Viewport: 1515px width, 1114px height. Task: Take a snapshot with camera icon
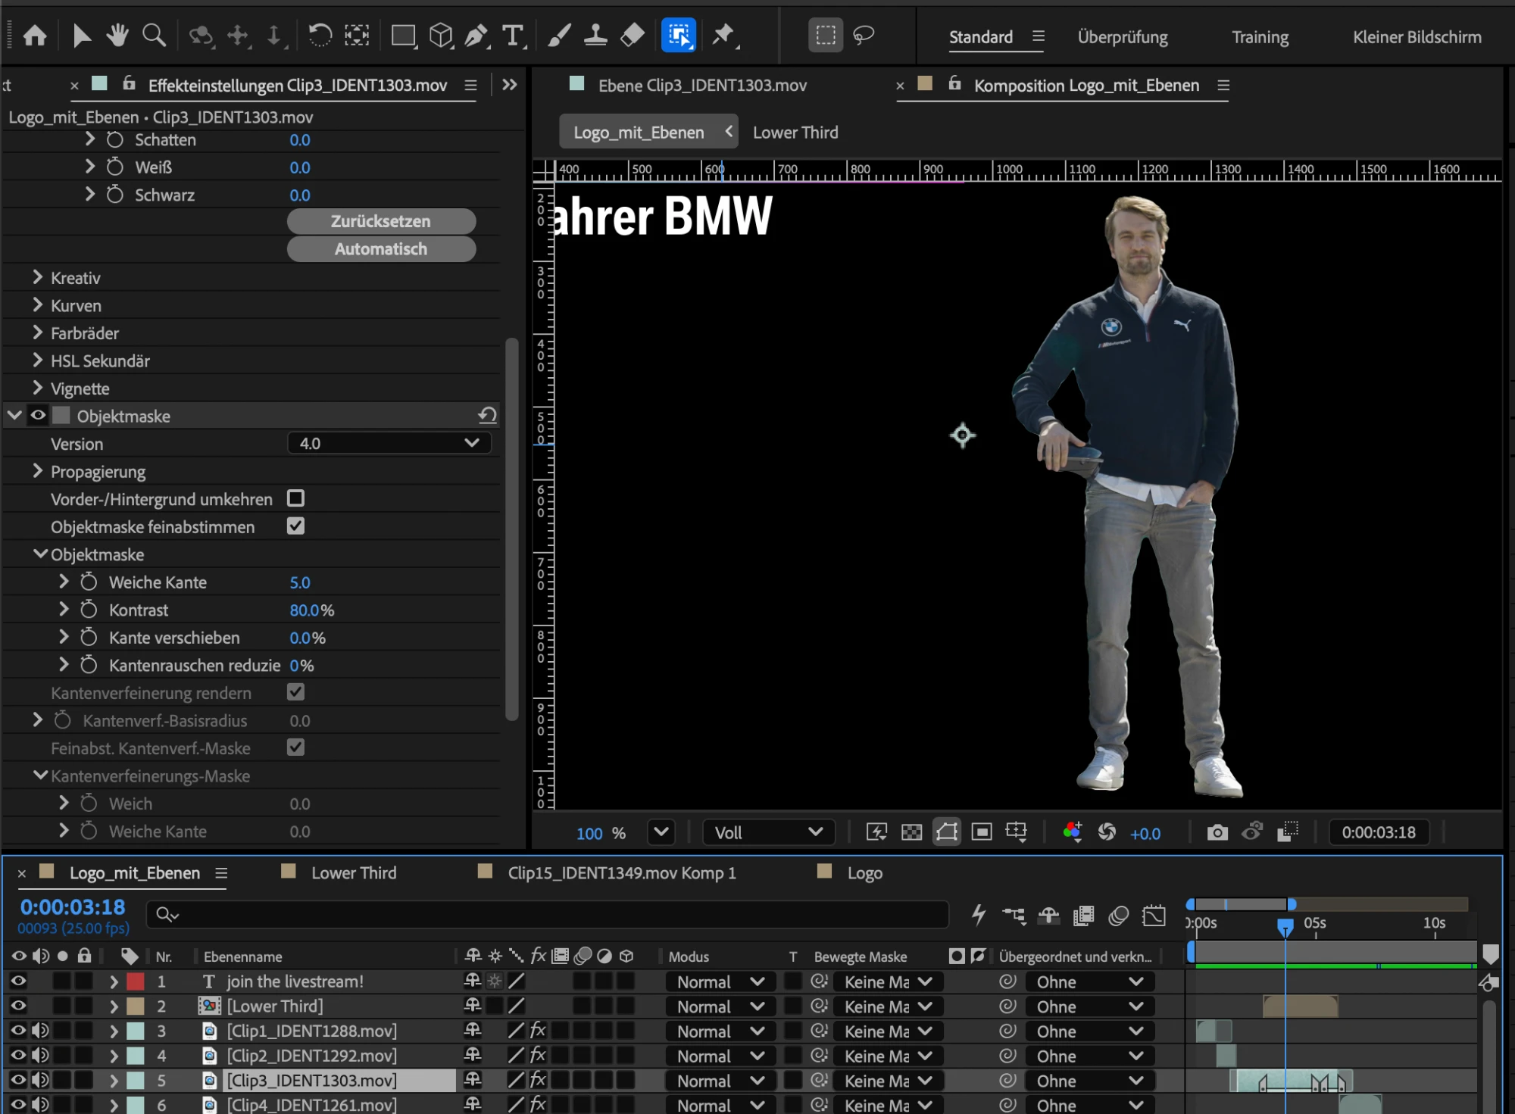pyautogui.click(x=1217, y=833)
